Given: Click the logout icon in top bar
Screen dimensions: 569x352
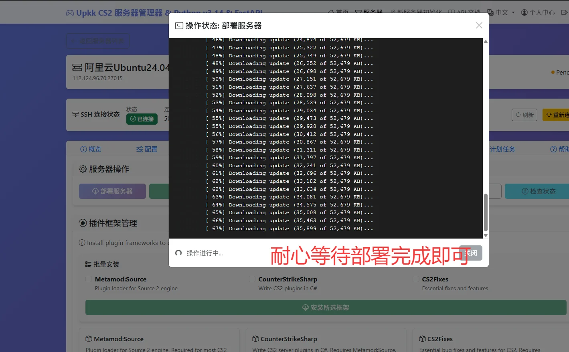Looking at the screenshot, I should click(564, 12).
